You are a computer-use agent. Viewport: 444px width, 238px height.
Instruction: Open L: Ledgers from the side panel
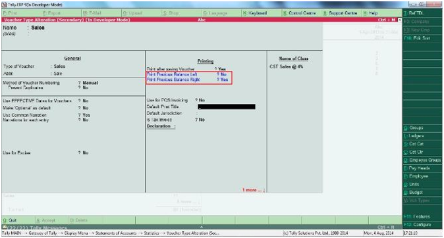point(422,136)
